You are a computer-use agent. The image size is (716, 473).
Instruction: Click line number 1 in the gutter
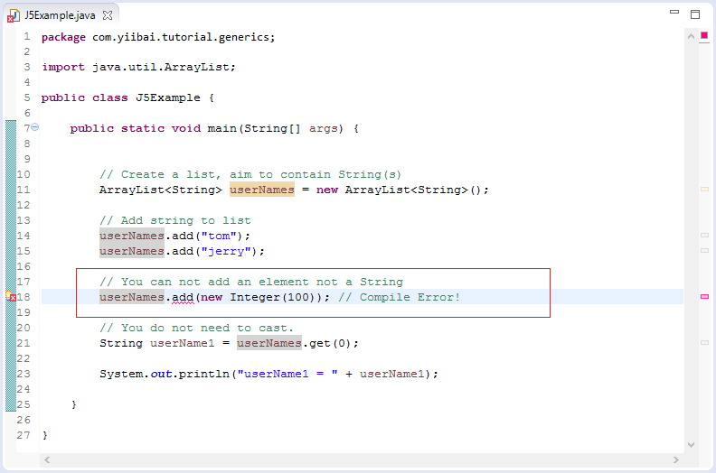click(x=27, y=36)
